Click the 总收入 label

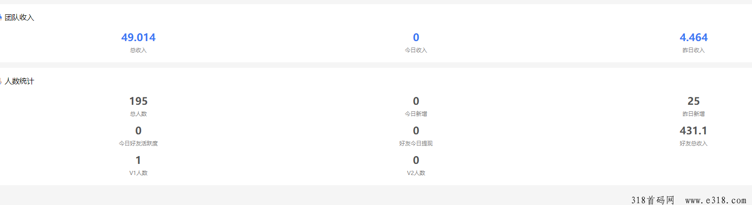(x=138, y=50)
